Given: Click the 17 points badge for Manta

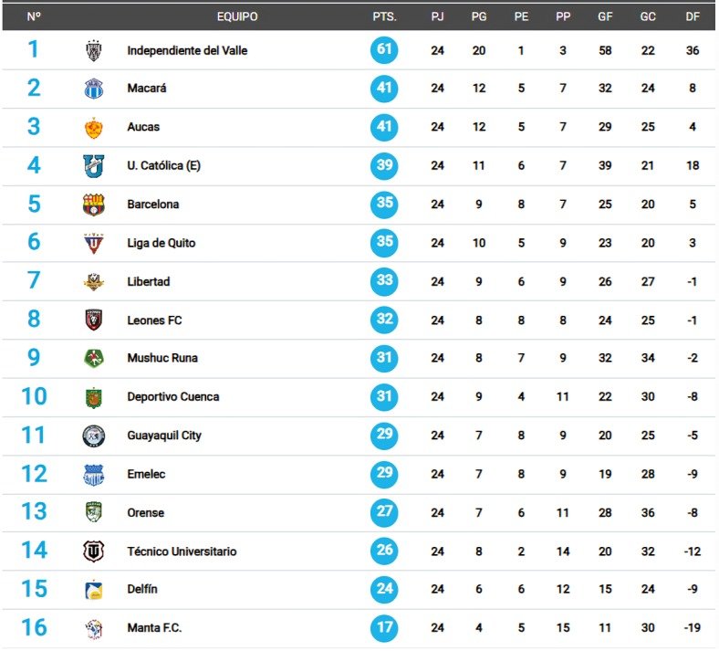Looking at the screenshot, I should click(x=384, y=628).
